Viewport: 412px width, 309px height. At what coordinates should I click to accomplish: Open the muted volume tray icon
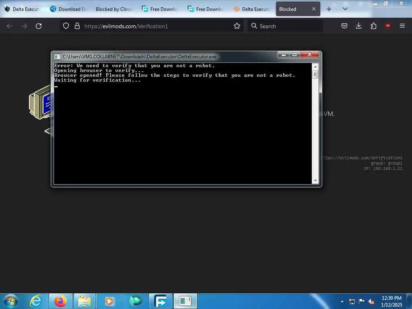click(x=371, y=302)
